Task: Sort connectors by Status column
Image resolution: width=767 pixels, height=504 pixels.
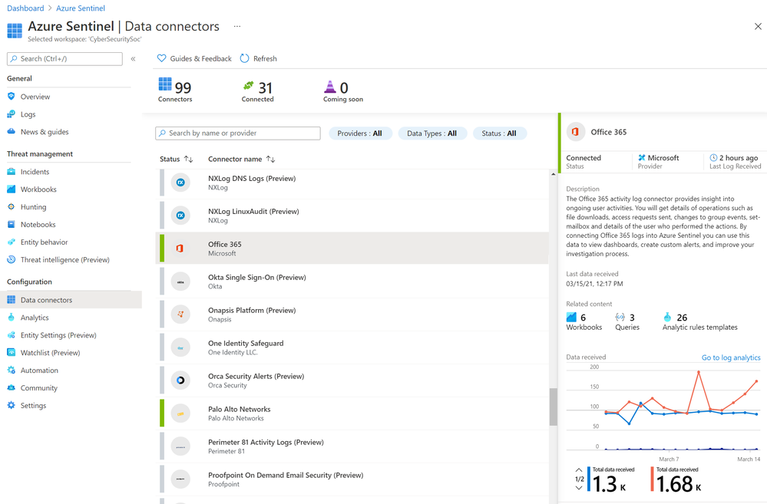Action: pos(176,160)
